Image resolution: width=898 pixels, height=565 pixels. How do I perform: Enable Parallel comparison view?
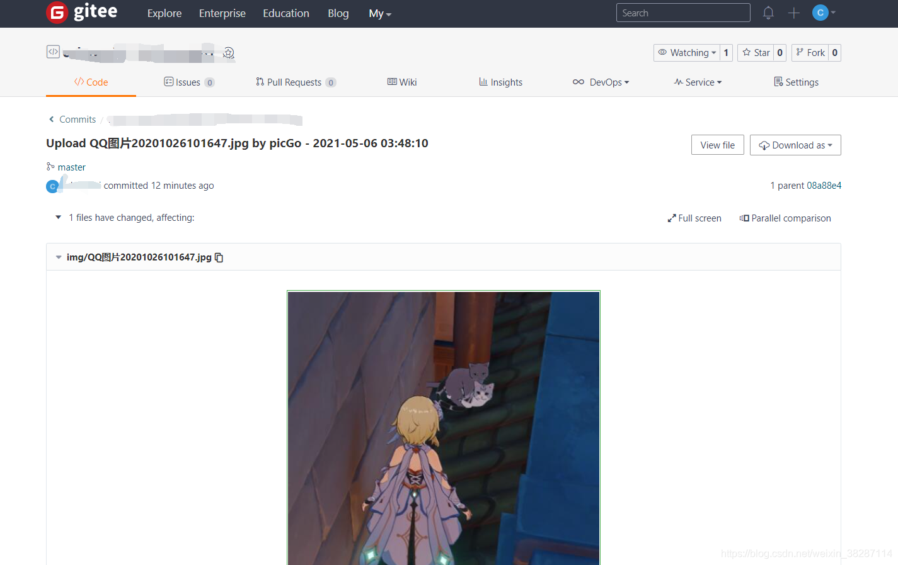tap(785, 218)
